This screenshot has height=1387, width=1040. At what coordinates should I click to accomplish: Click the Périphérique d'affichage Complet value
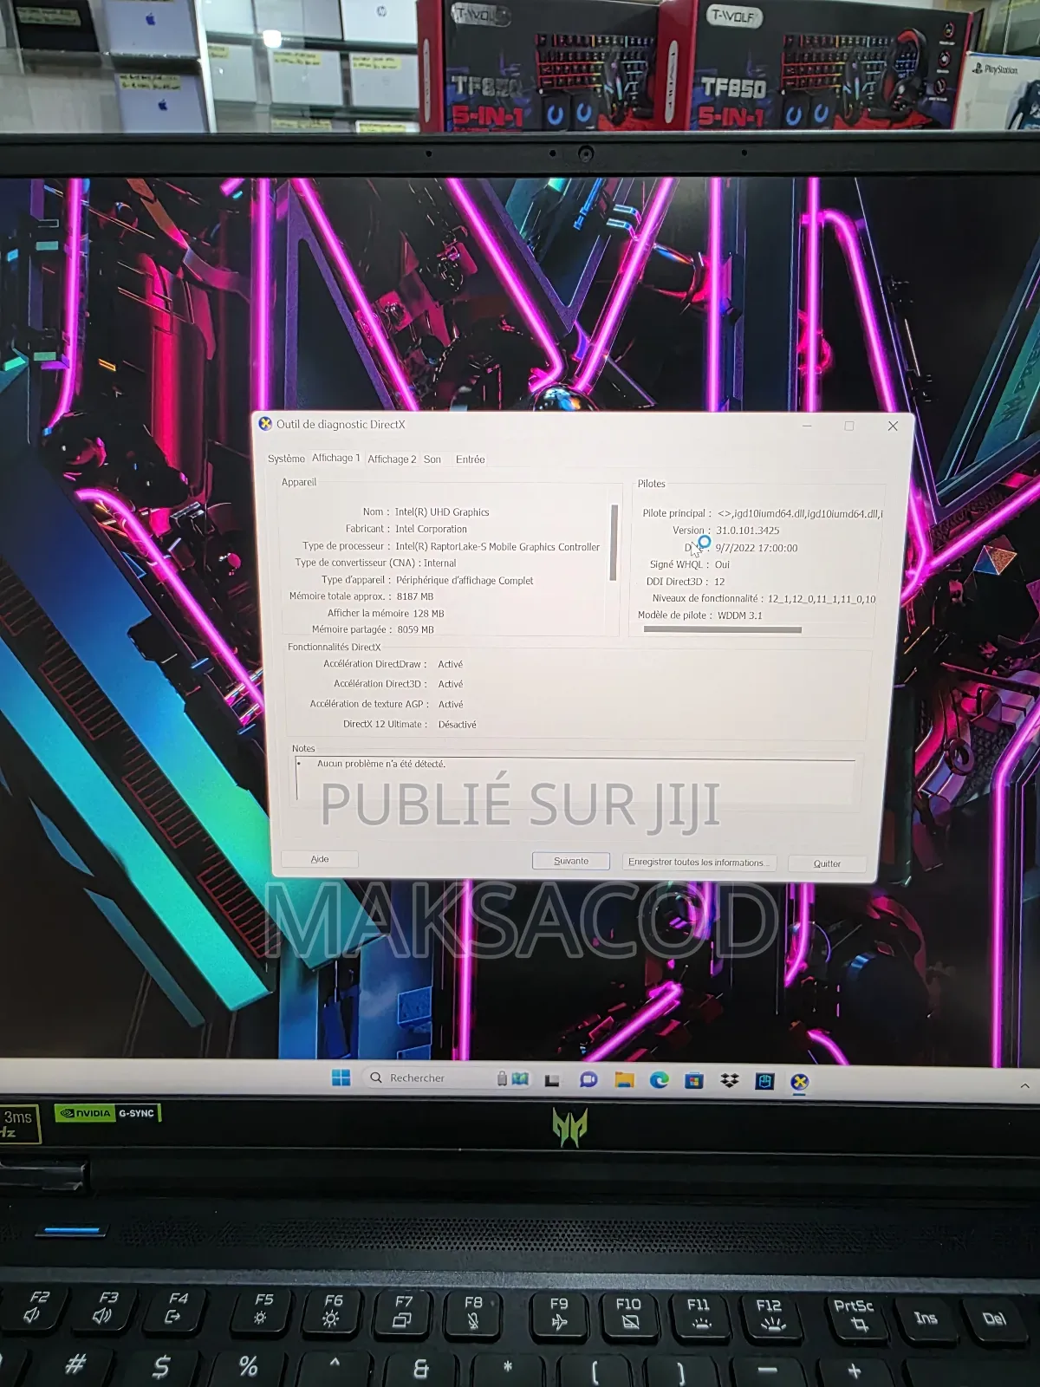point(465,581)
